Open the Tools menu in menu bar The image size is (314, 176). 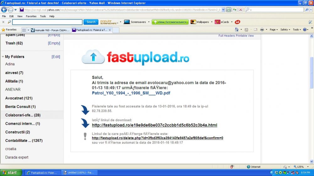point(43,16)
